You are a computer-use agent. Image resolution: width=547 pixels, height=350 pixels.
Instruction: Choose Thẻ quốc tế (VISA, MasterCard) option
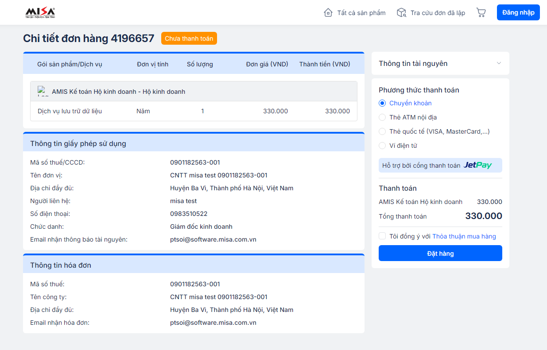click(x=382, y=131)
